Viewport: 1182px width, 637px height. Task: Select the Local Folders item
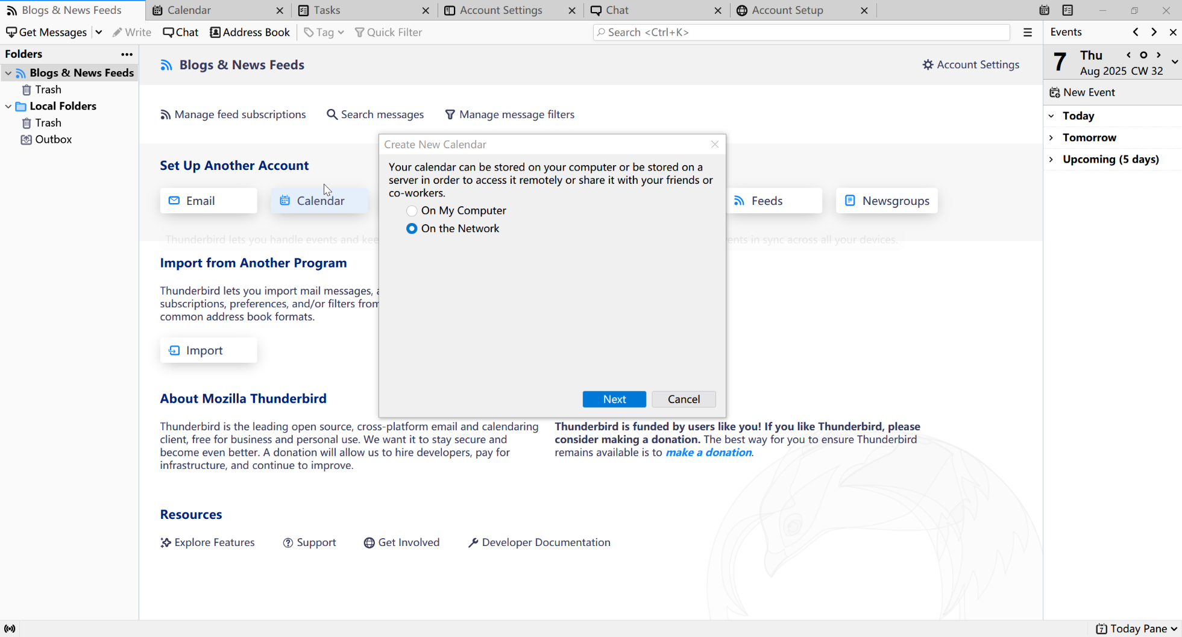(63, 106)
